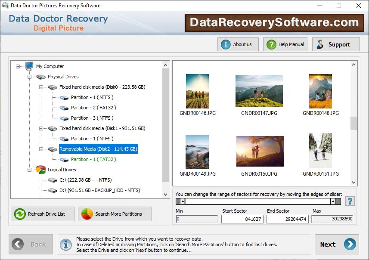Click the Next button to continue recovery
369x260 pixels.
point(336,244)
